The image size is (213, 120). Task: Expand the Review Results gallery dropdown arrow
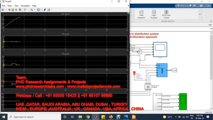[200, 14]
